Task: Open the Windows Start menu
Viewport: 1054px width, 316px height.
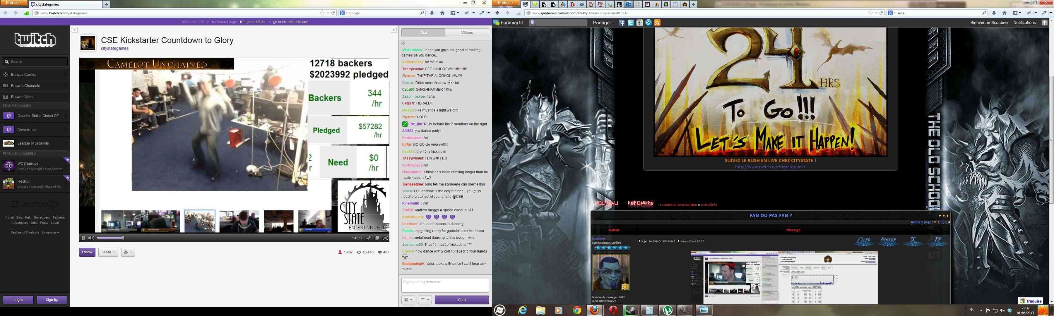Action: pyautogui.click(x=499, y=310)
